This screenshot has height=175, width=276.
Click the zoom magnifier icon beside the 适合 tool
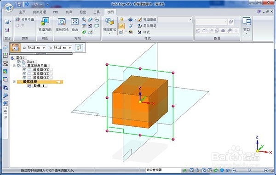click(84, 19)
